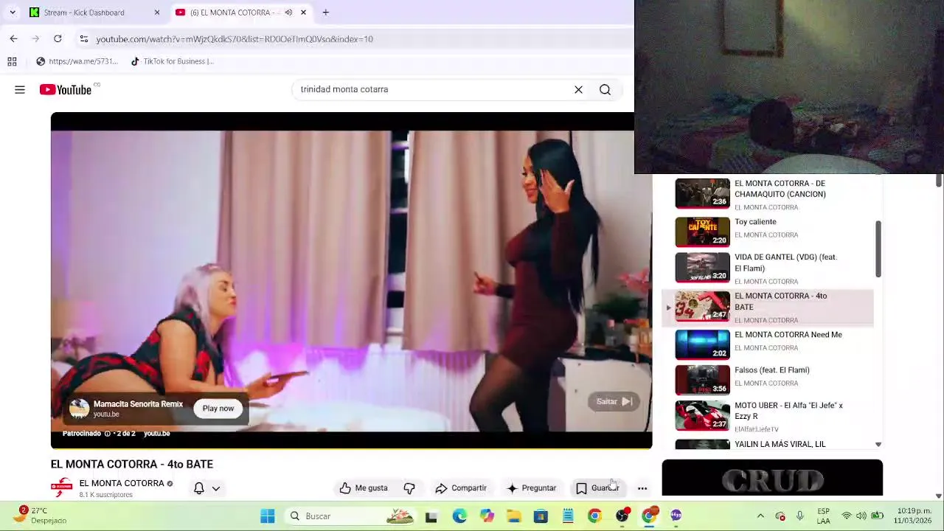Play MOTO UBER - El Alfa video
The height and width of the screenshot is (531, 944).
pyautogui.click(x=767, y=416)
